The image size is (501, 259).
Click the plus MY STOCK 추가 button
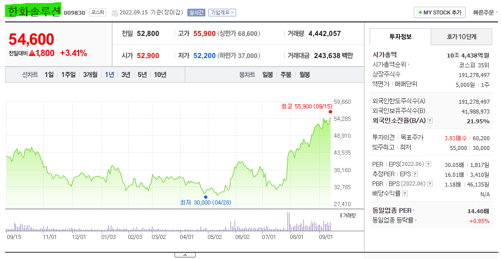click(439, 12)
